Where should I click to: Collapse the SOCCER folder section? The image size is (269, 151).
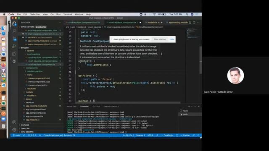25,48
